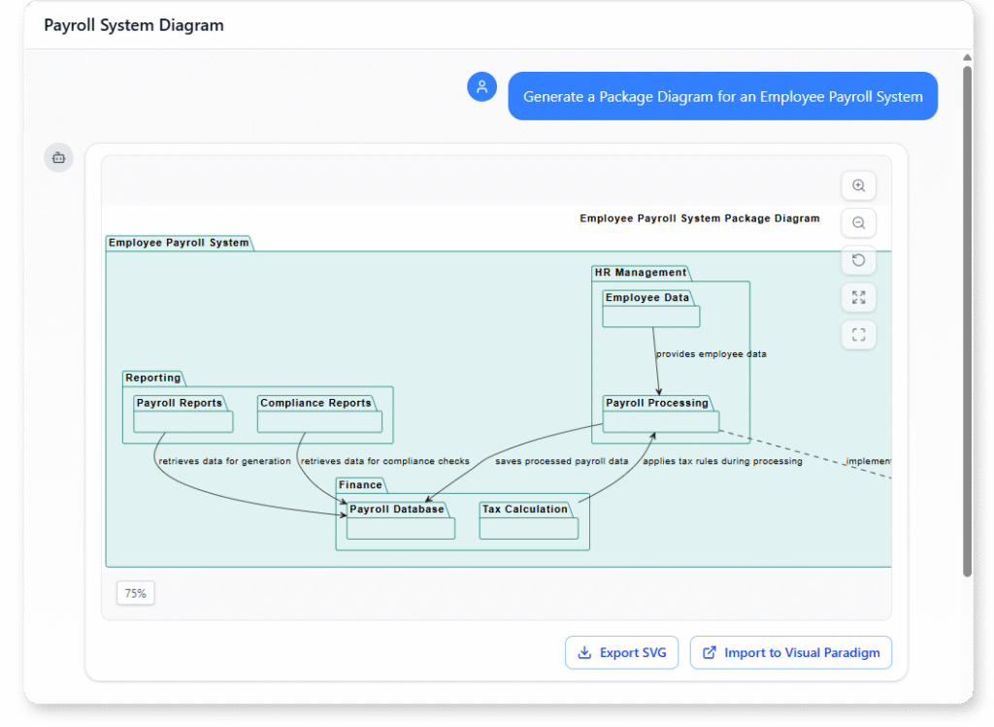This screenshot has height=727, width=994.
Task: Click the 75% zoom level indicator
Action: [135, 592]
